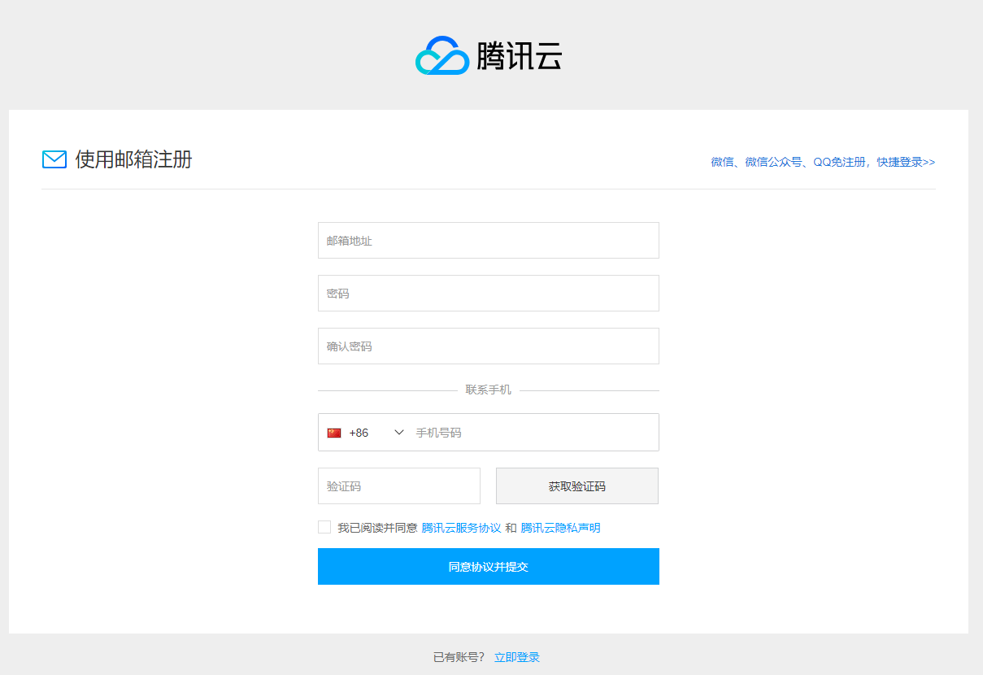Image resolution: width=983 pixels, height=675 pixels.
Task: Click the Tencent Cloud logo
Action: pyautogui.click(x=489, y=55)
